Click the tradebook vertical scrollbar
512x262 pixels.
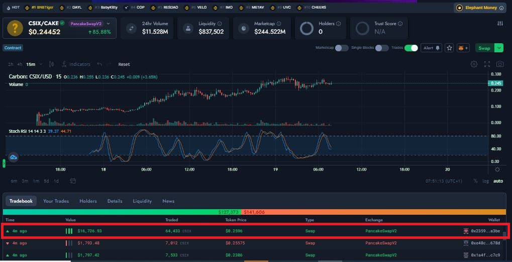504,235
